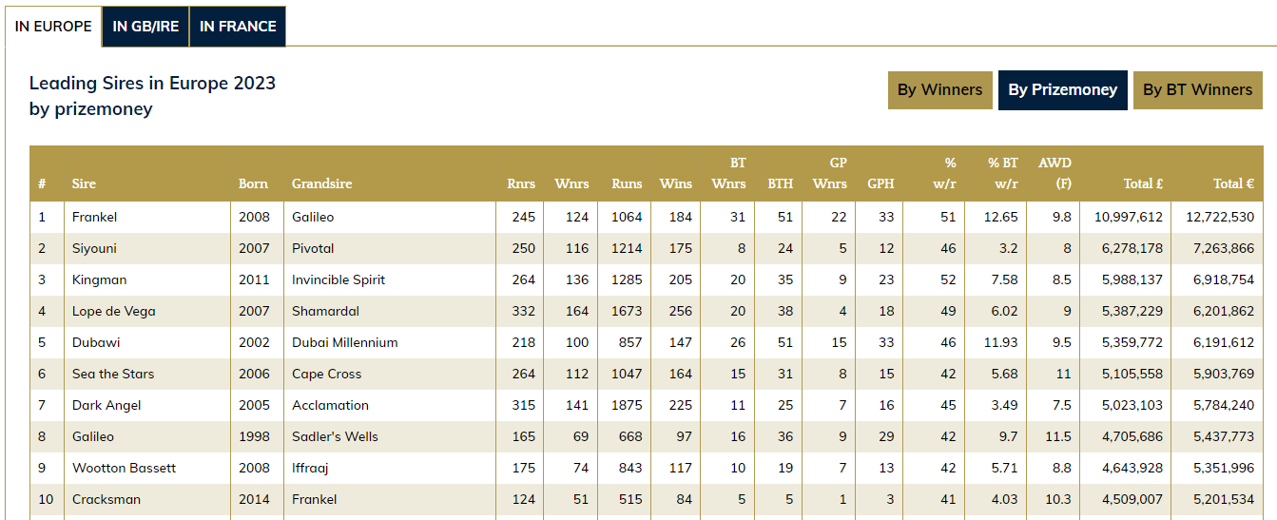Screen dimensions: 1277x520
Task: Open the Wootton Bassett entry
Action: [124, 468]
